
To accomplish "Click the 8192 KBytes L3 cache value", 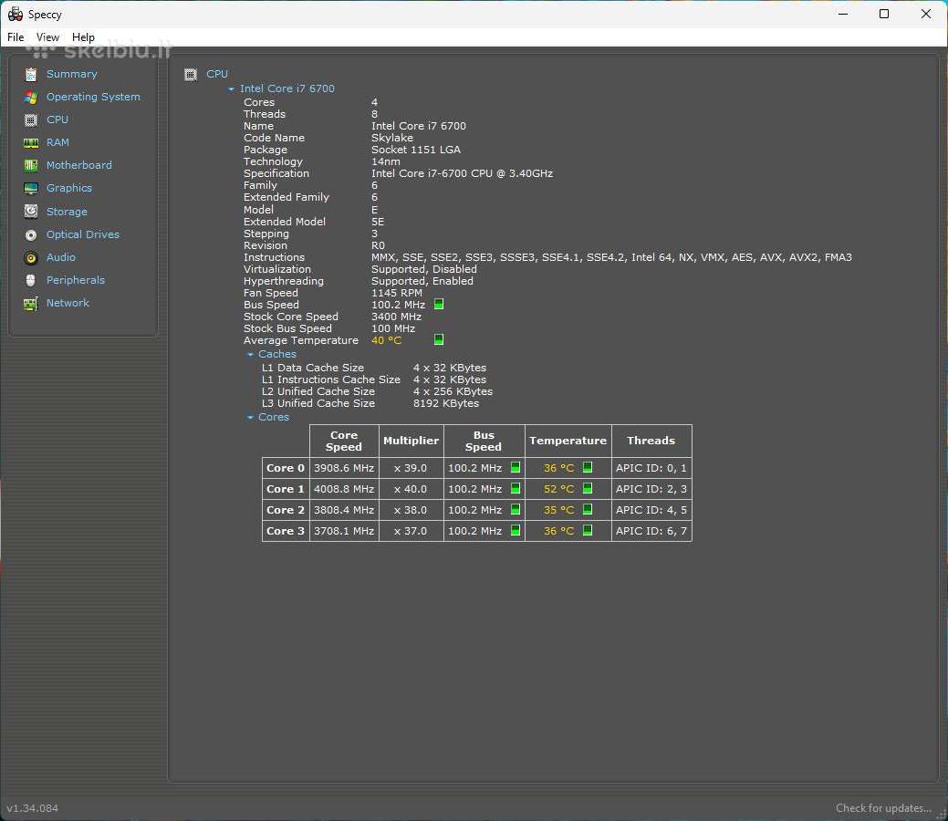I will tap(446, 403).
